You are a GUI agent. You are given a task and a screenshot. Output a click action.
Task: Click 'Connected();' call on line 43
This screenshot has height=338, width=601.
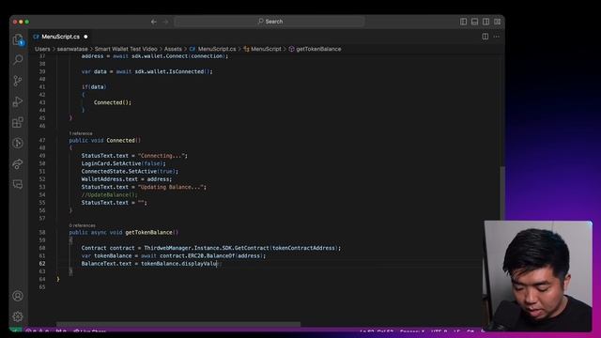tap(113, 102)
